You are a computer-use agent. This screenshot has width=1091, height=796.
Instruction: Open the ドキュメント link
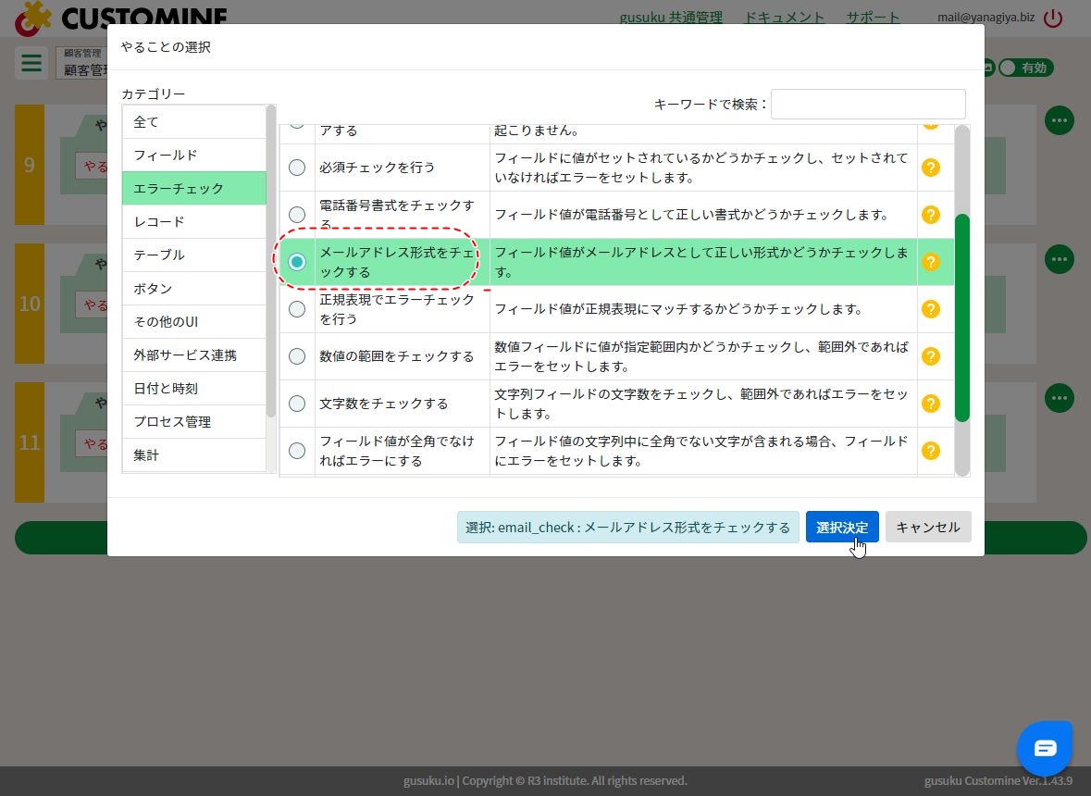[x=784, y=17]
